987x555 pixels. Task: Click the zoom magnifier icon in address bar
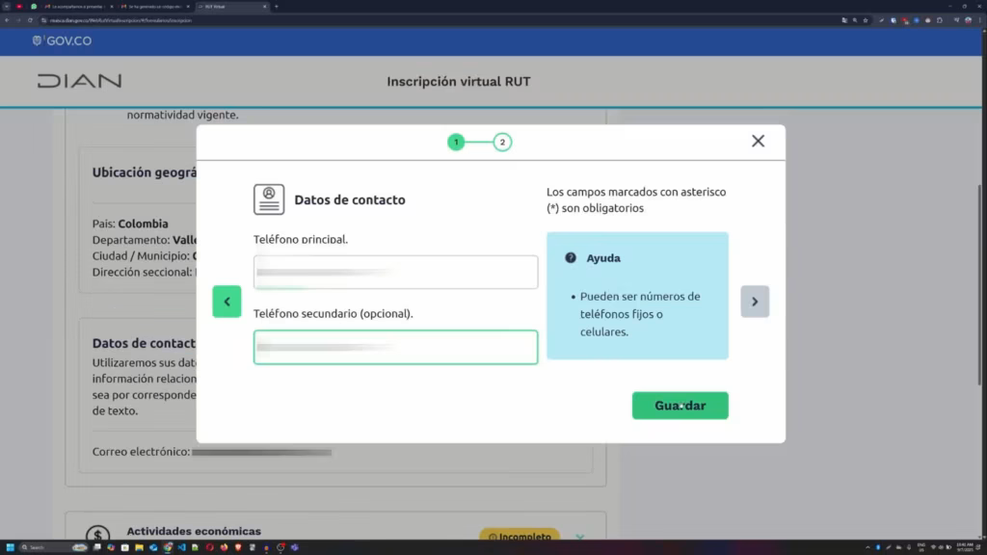click(x=855, y=20)
